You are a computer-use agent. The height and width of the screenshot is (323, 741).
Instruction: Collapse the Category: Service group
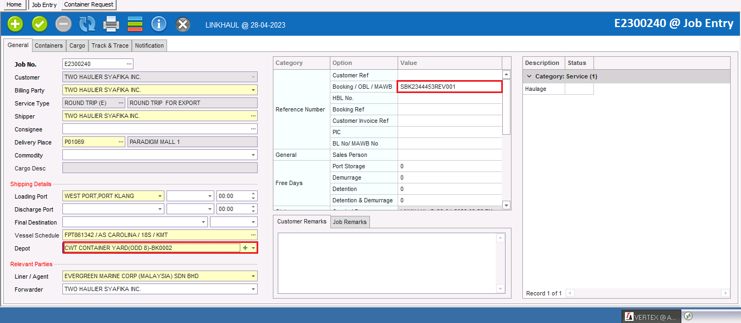529,76
